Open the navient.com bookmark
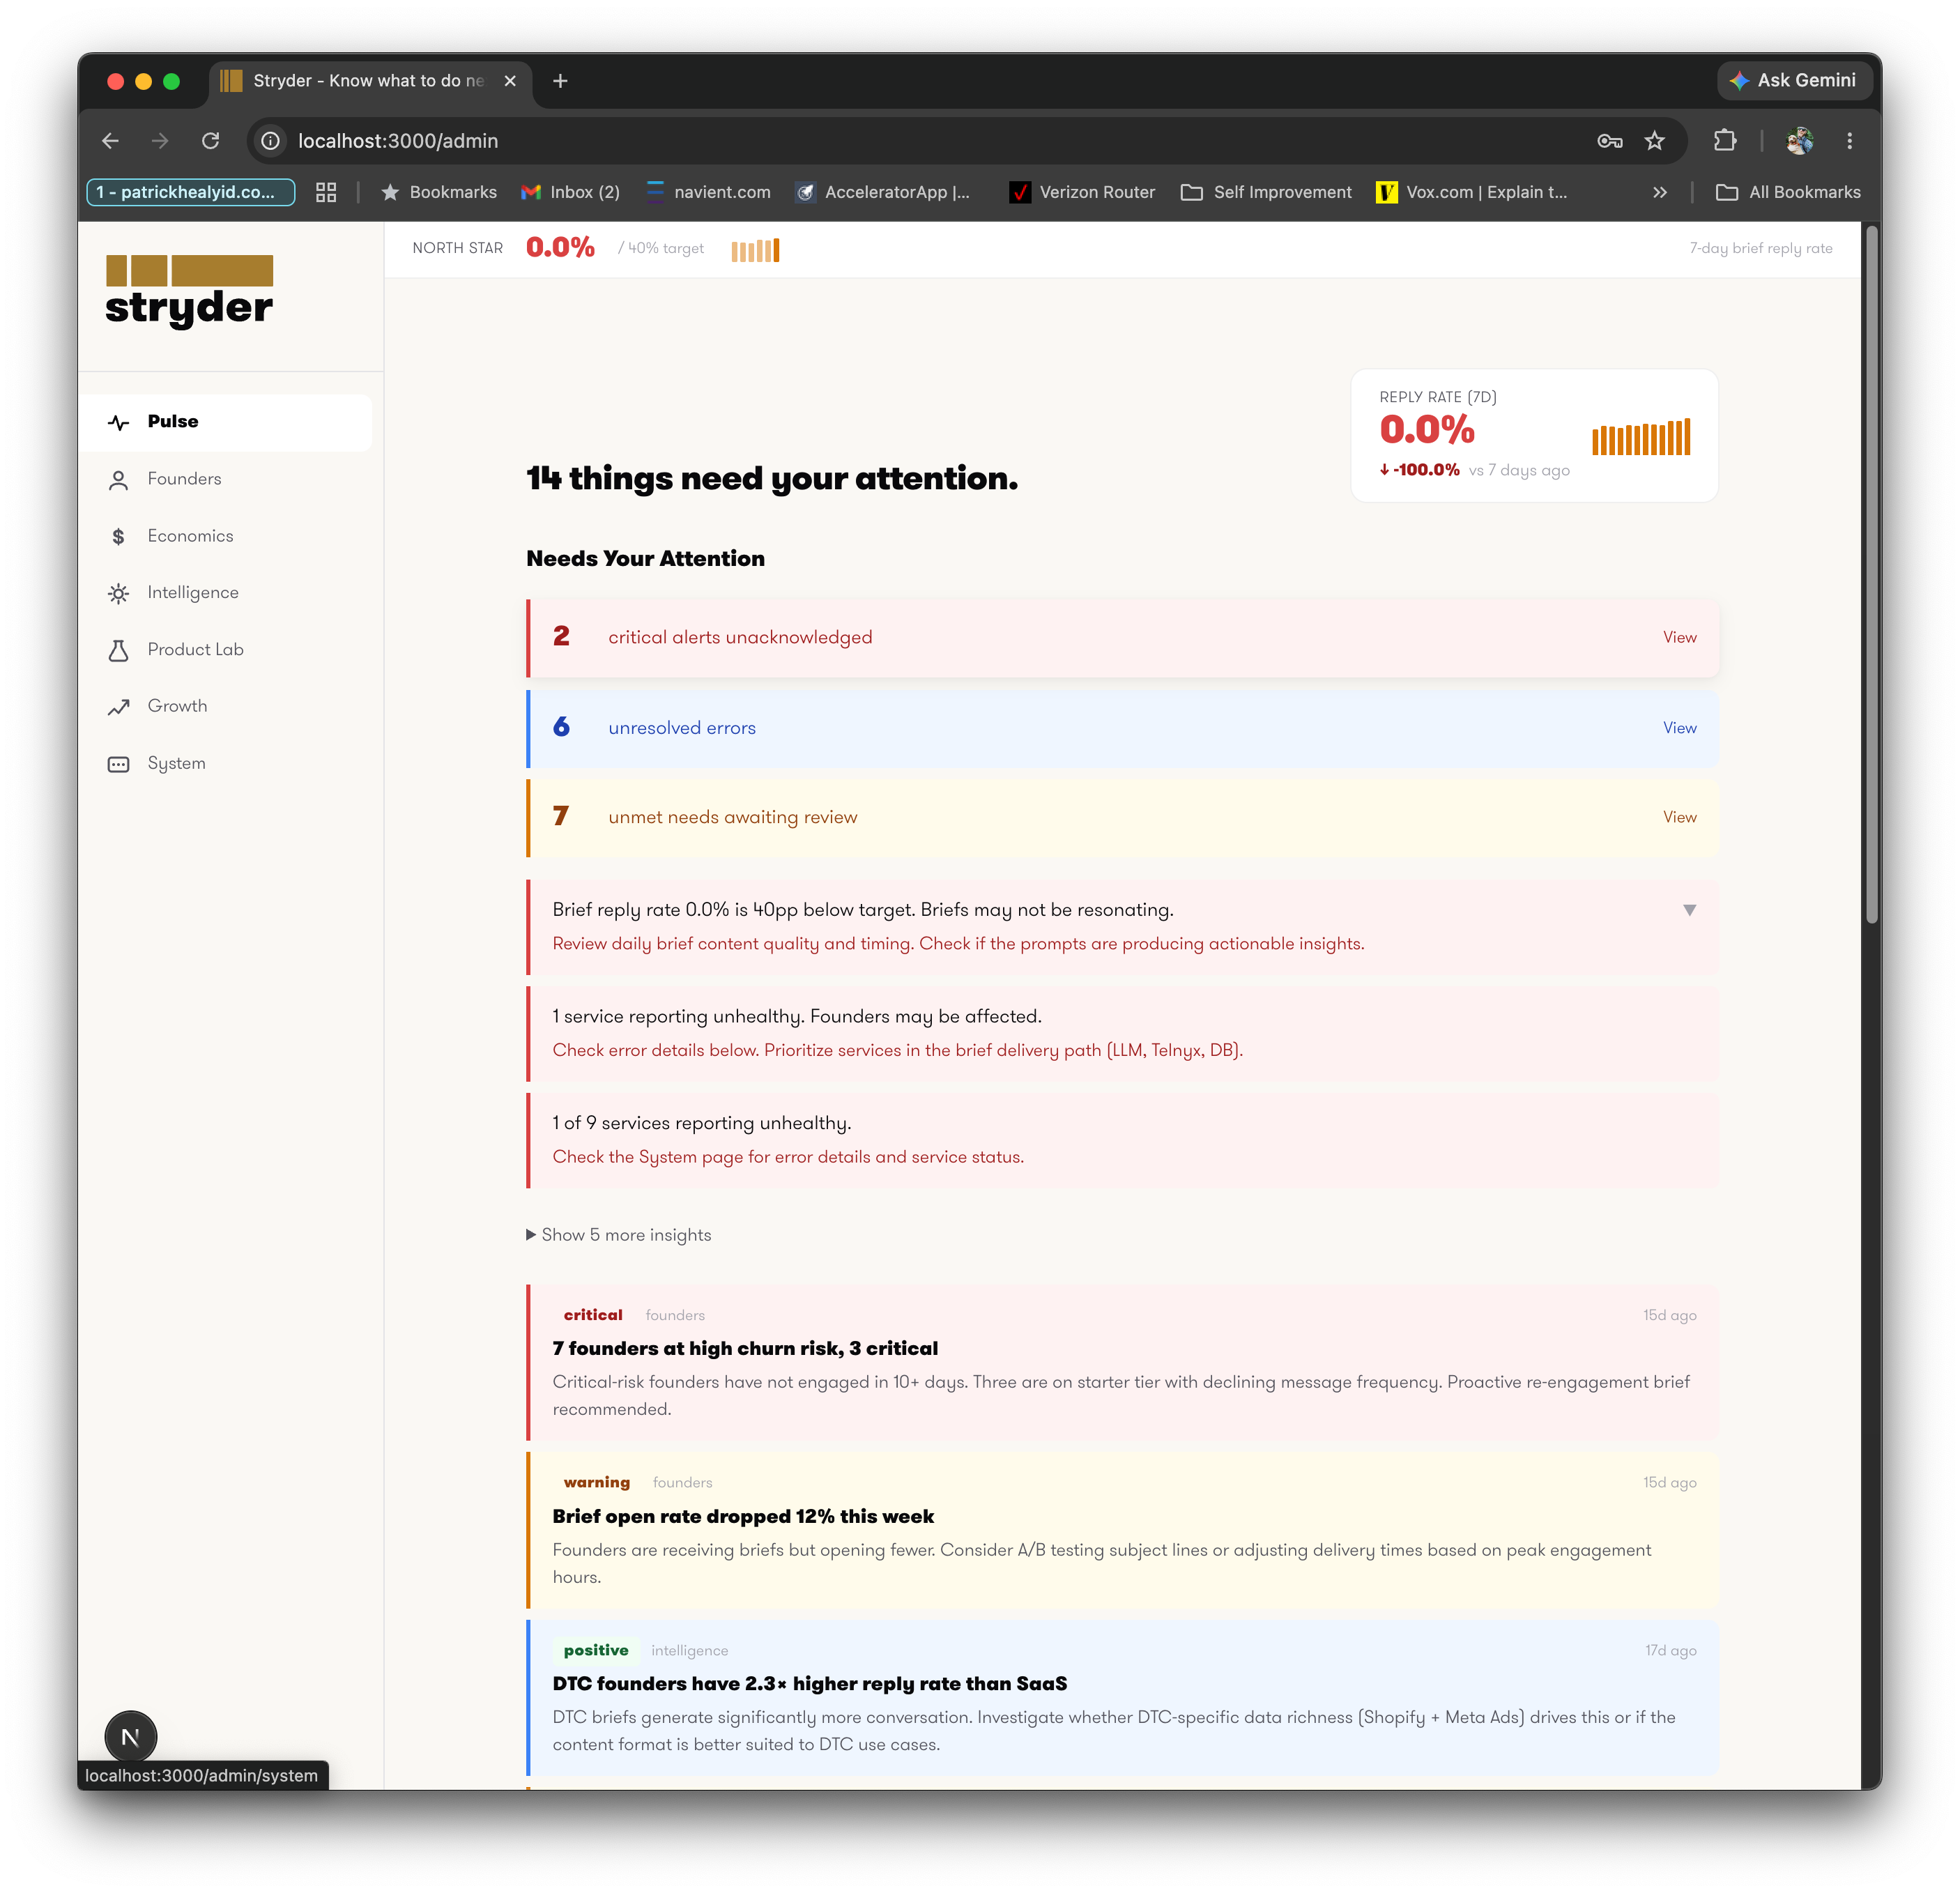 (709, 193)
